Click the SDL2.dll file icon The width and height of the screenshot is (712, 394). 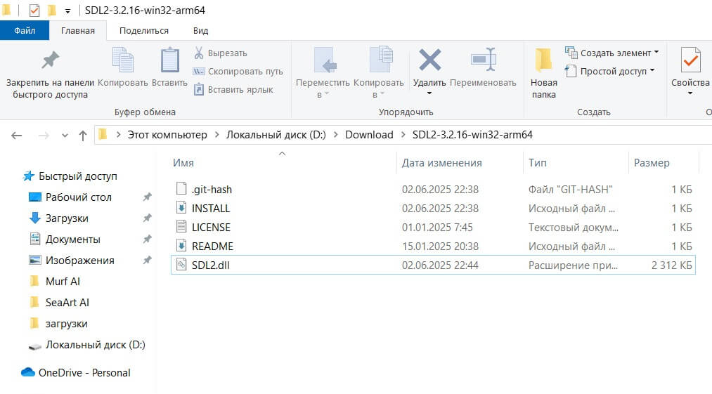click(181, 265)
